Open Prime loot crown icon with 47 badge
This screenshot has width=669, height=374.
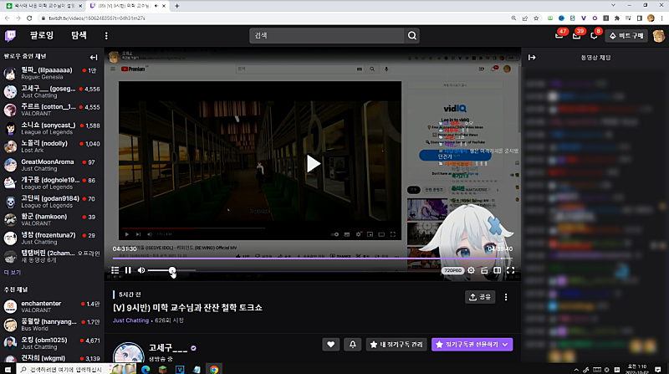[559, 35]
